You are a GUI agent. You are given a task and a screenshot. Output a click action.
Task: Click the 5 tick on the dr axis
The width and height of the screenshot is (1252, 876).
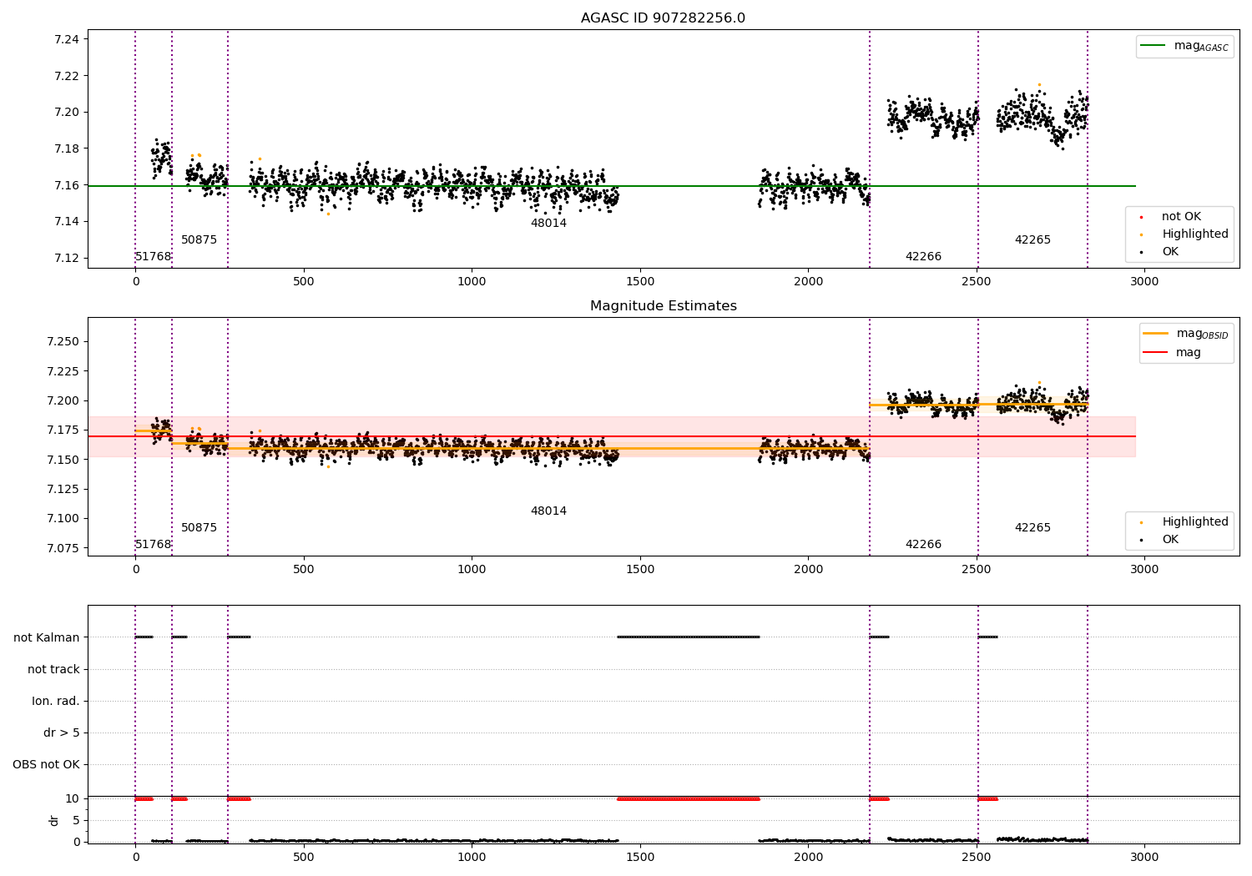tap(76, 821)
